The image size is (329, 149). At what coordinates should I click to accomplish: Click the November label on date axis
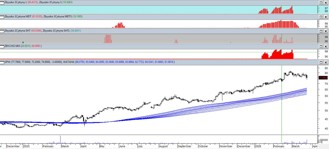pos(226,147)
